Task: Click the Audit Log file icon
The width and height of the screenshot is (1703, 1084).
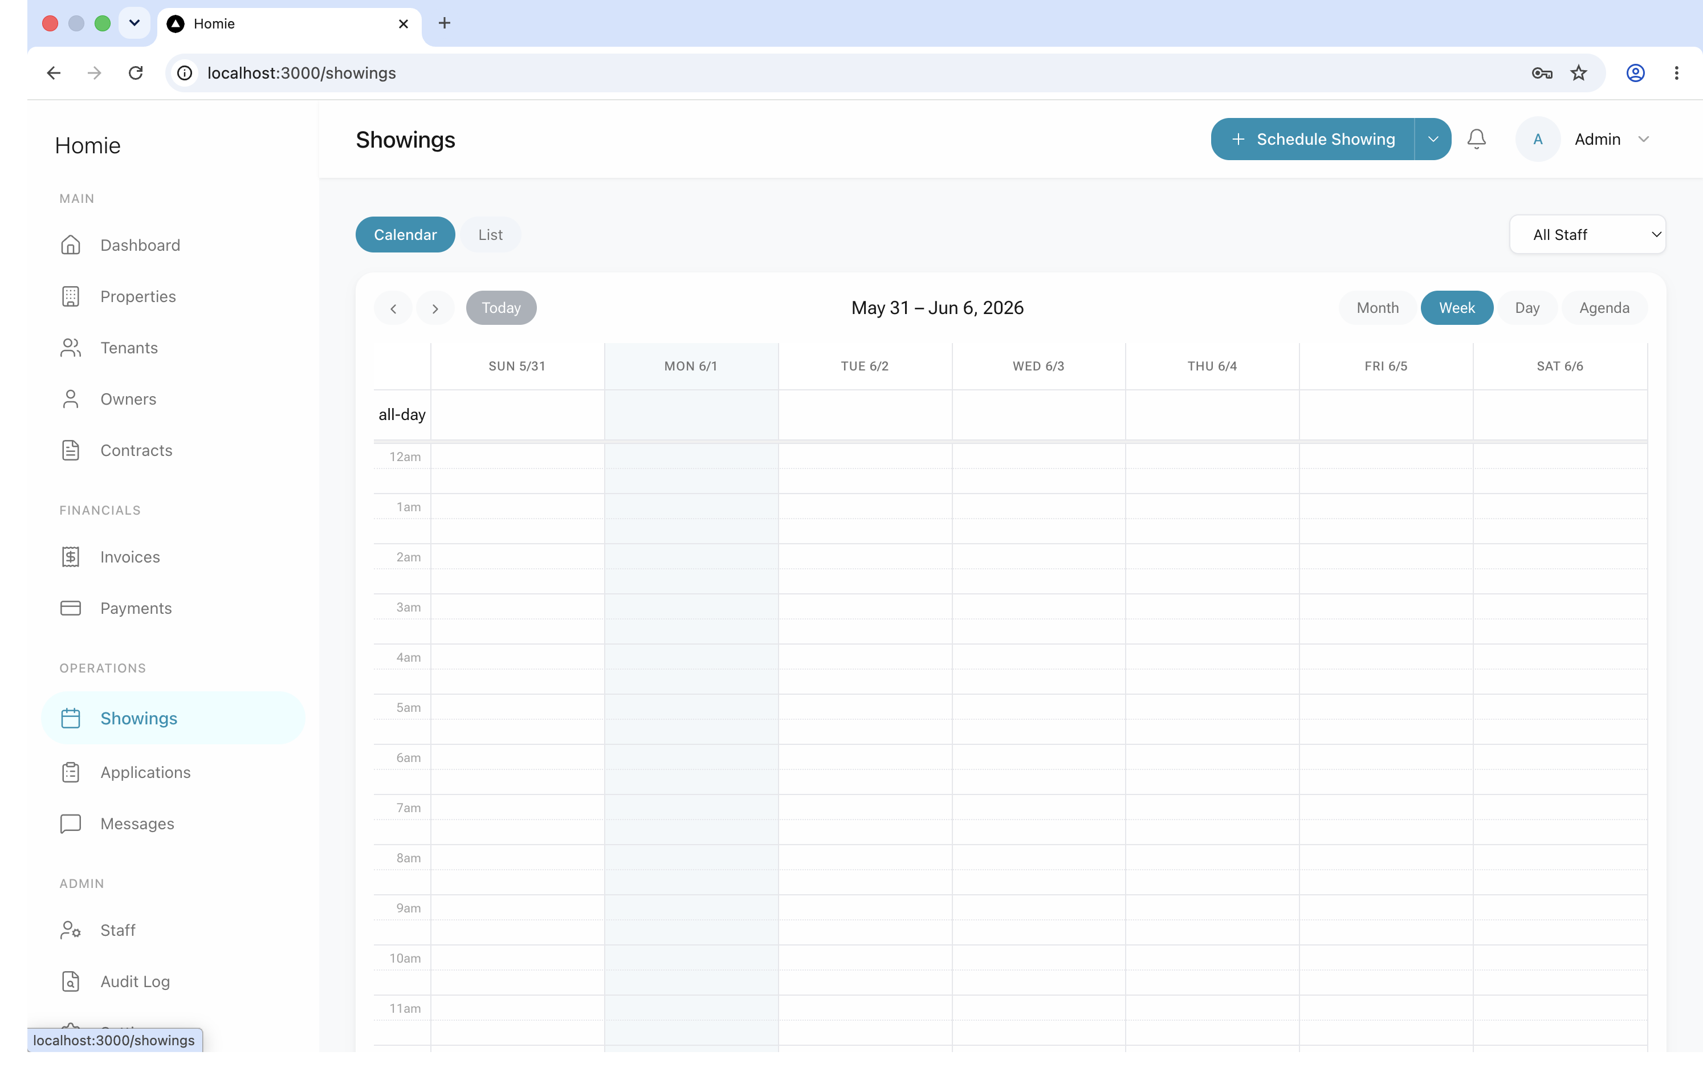Action: pyautogui.click(x=71, y=981)
